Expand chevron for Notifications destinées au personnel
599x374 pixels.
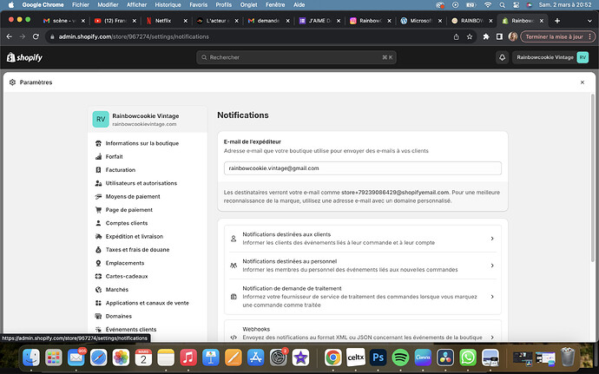point(492,266)
